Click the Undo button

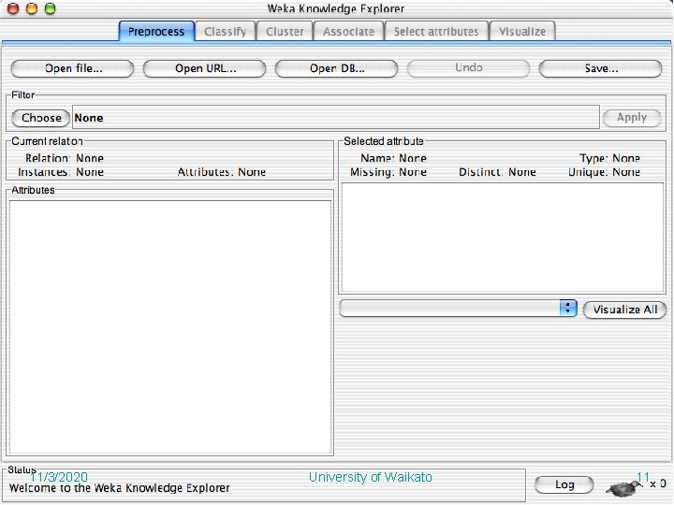[469, 68]
